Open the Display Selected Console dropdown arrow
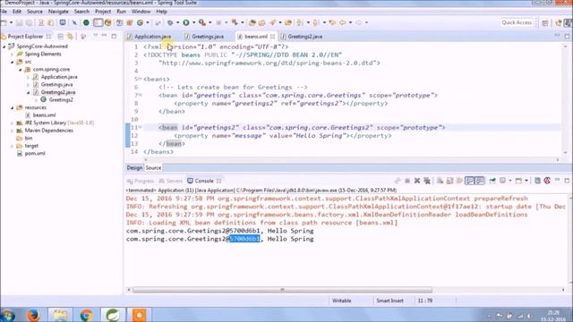 point(510,181)
